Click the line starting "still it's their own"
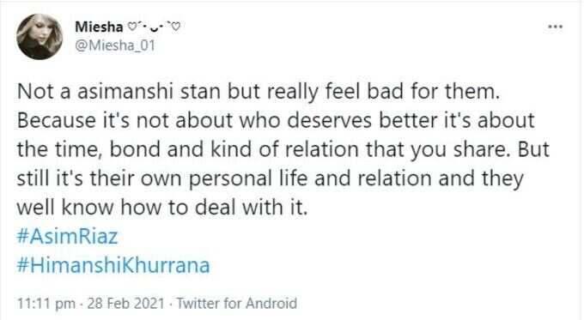This screenshot has width=584, height=320. click(270, 178)
